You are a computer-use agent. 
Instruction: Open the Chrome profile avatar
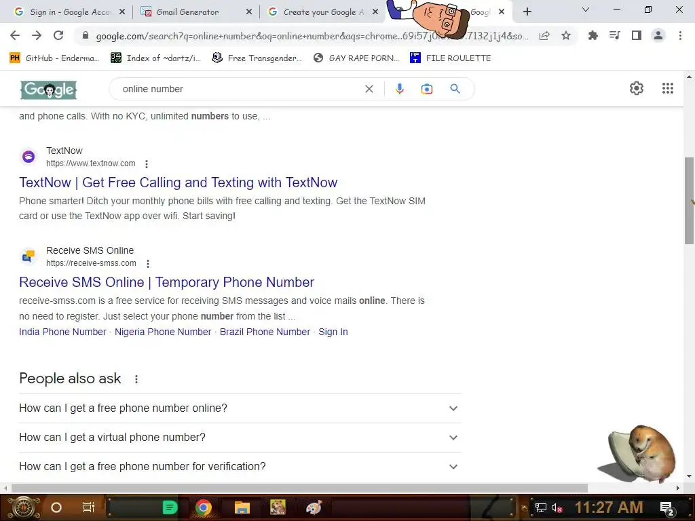coord(658,35)
